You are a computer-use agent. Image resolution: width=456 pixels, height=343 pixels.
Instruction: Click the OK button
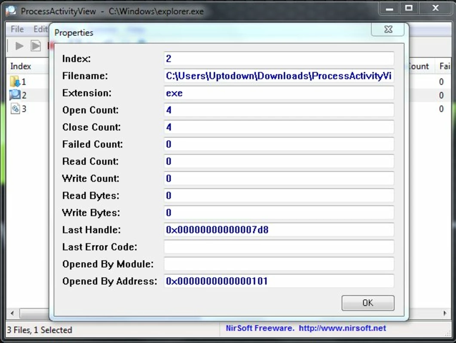(368, 303)
